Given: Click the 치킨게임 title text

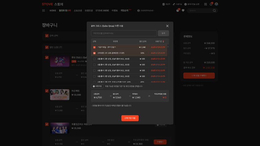Looking at the screenshot, I should [76, 91].
